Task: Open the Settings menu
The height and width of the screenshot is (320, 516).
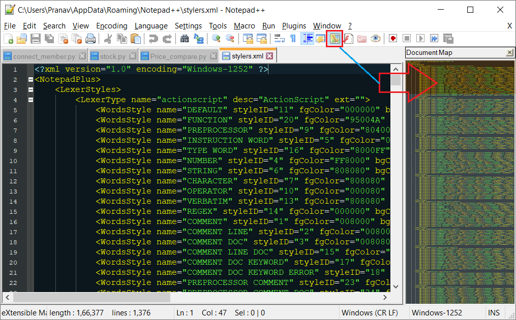Action: pos(188,26)
